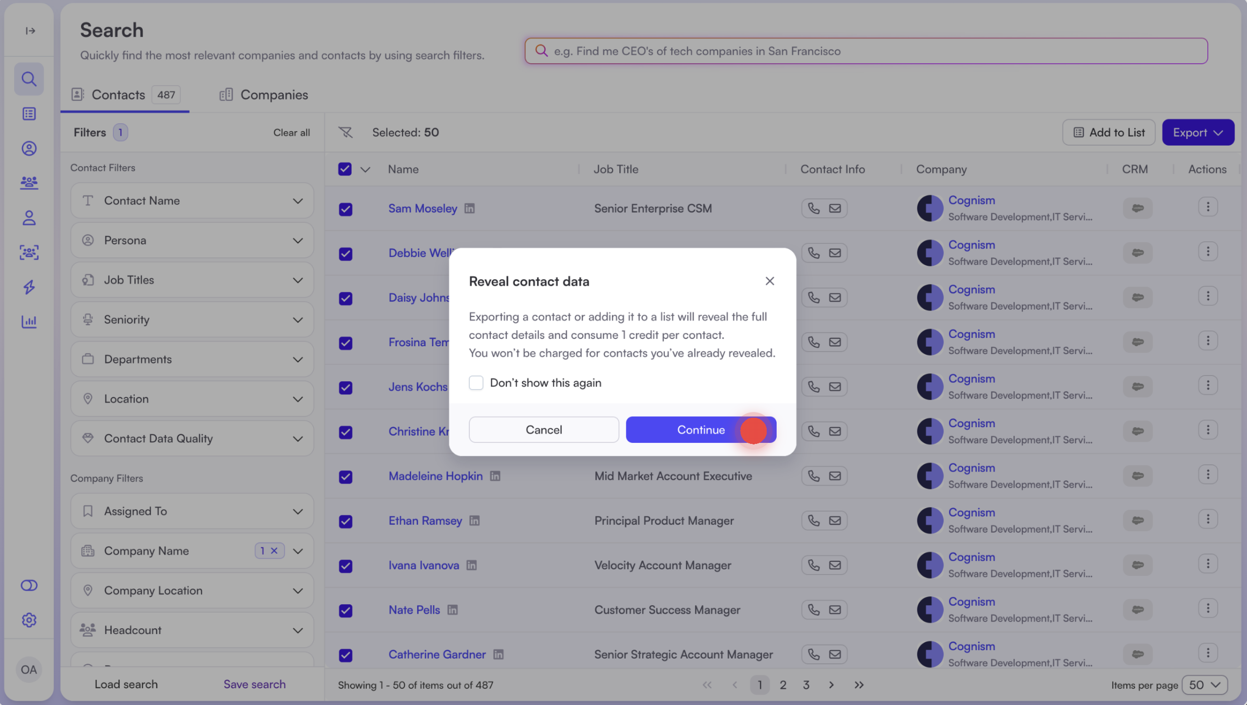The image size is (1247, 705).
Task: Open actions menu for Nate Pells row
Action: [1207, 609]
